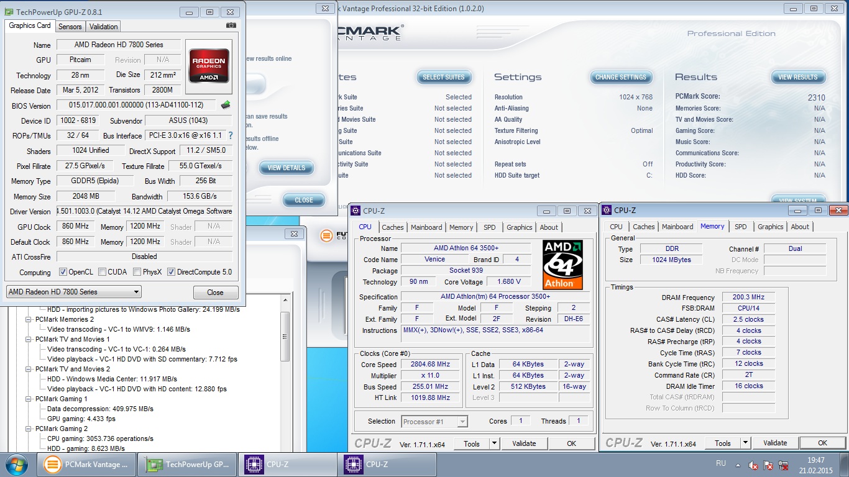Open SPD tab in CPU-Z Memory window
Viewport: 849px width, 477px height.
tap(741, 227)
